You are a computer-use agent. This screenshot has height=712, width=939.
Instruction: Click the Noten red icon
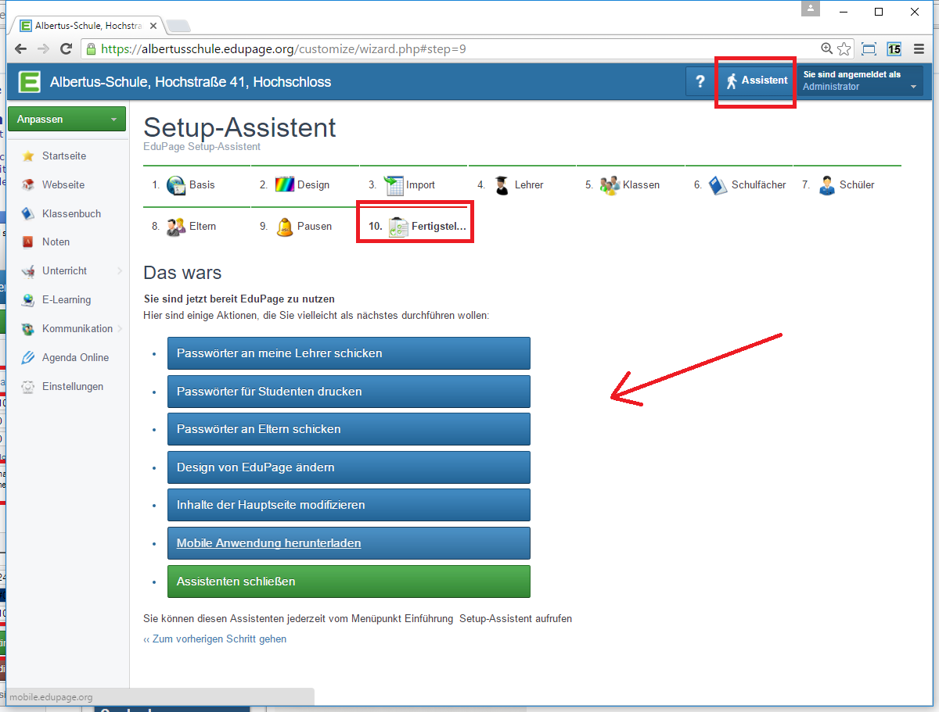click(28, 242)
